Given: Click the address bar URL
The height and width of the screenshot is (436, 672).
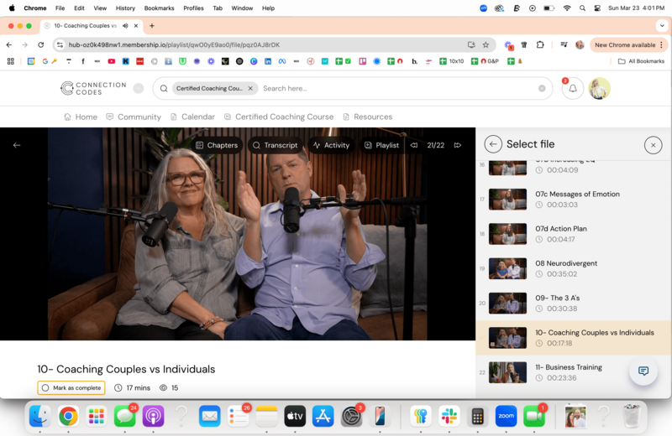Looking at the screenshot, I should click(x=174, y=44).
